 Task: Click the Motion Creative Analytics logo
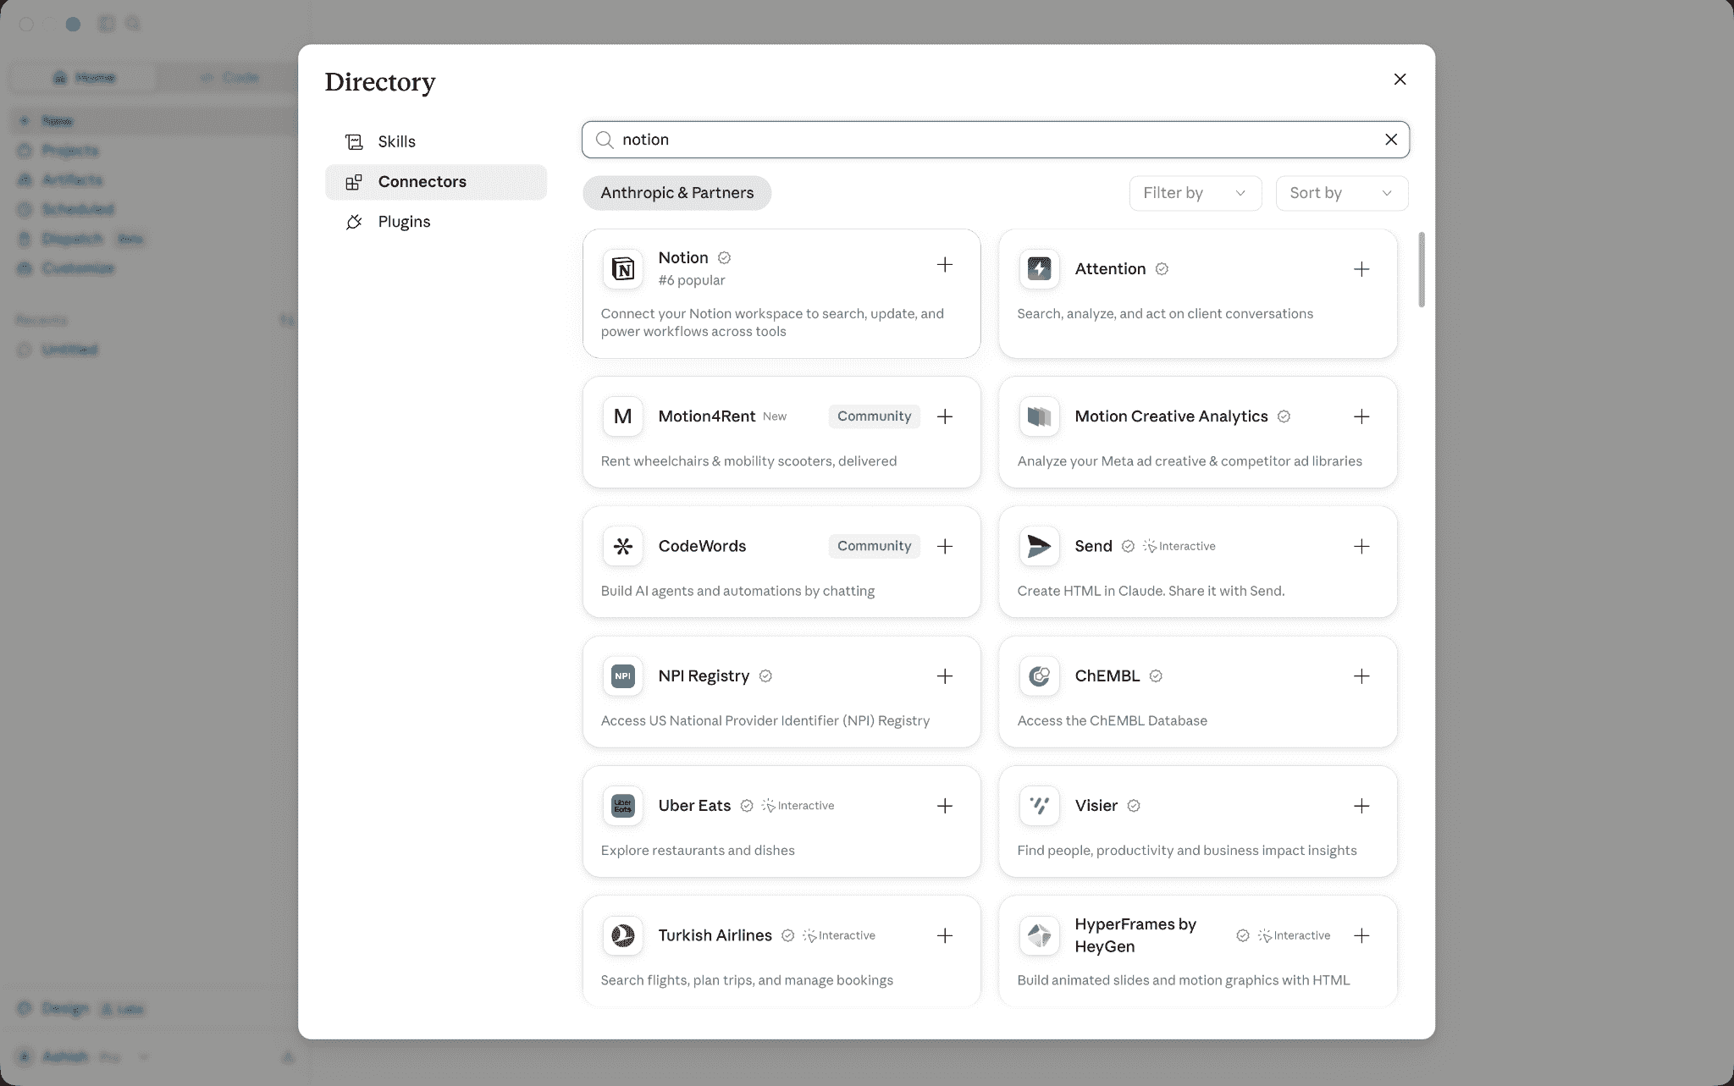click(x=1039, y=416)
